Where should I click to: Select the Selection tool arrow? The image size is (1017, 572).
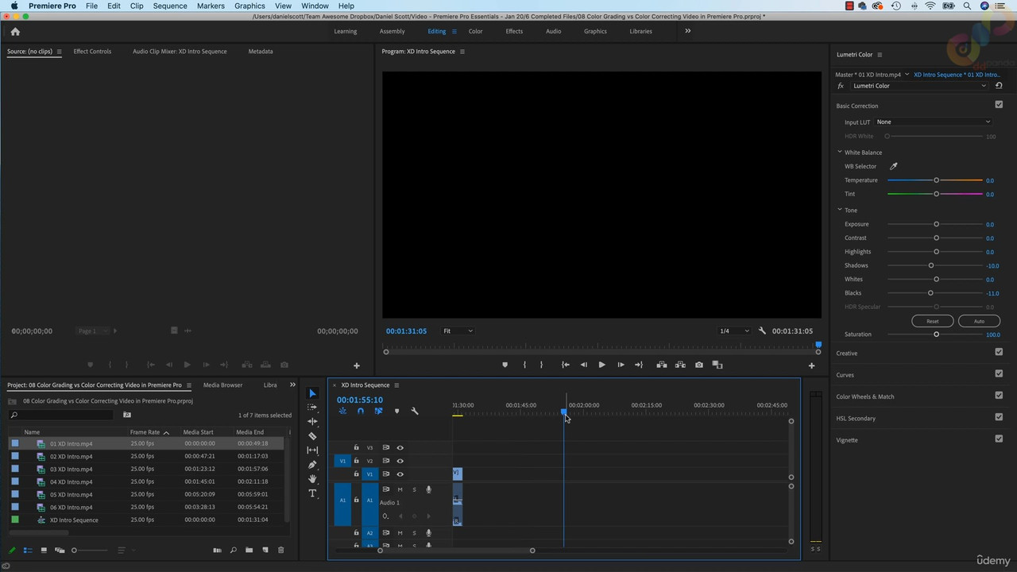312,393
